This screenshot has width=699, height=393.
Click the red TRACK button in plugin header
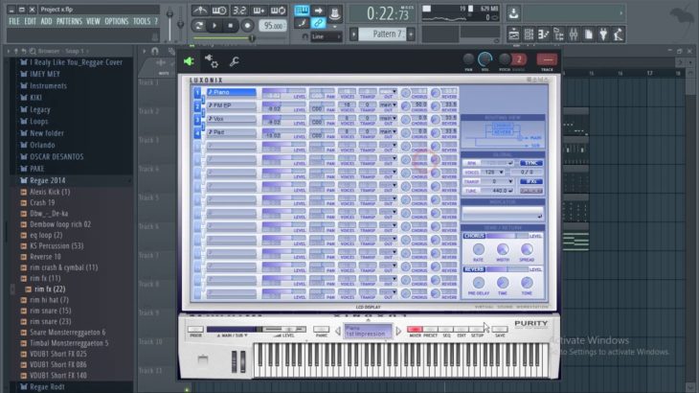tap(547, 59)
